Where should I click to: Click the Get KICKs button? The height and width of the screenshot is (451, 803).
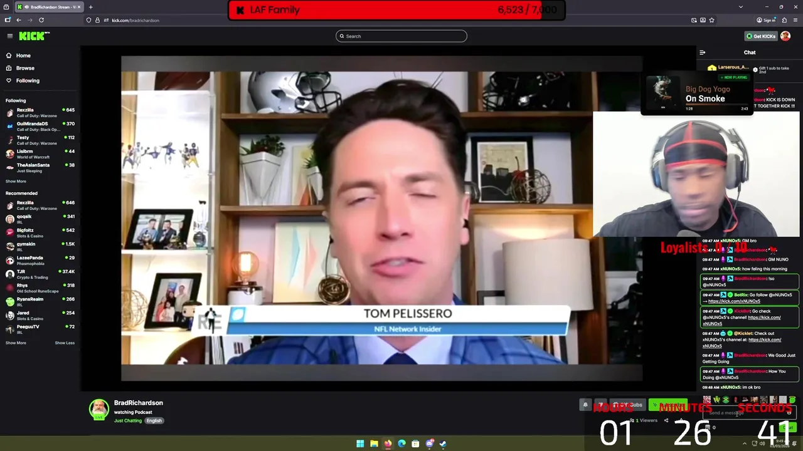click(x=761, y=36)
